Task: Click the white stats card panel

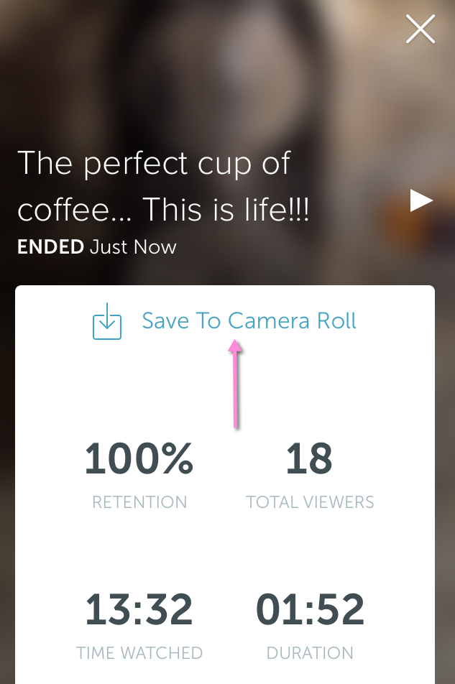Action: [x=224, y=546]
